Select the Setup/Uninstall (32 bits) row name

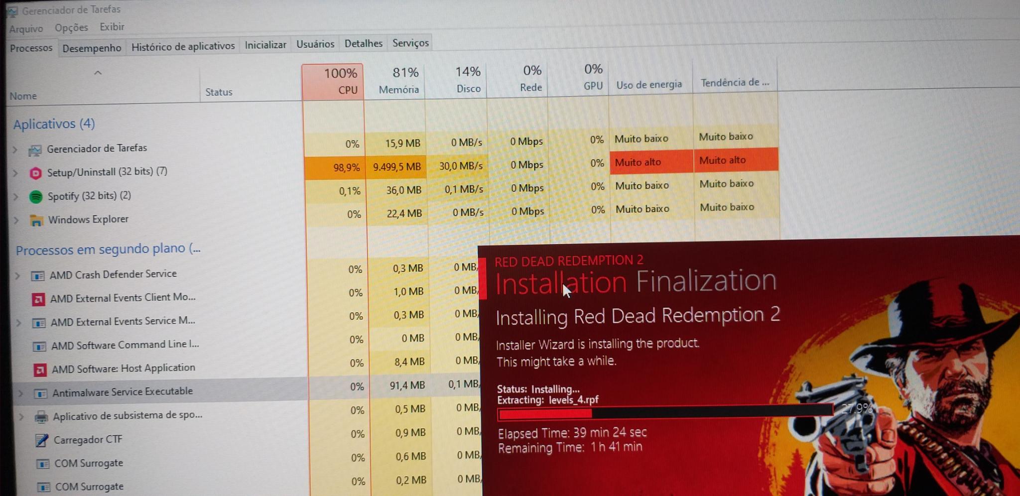(107, 172)
